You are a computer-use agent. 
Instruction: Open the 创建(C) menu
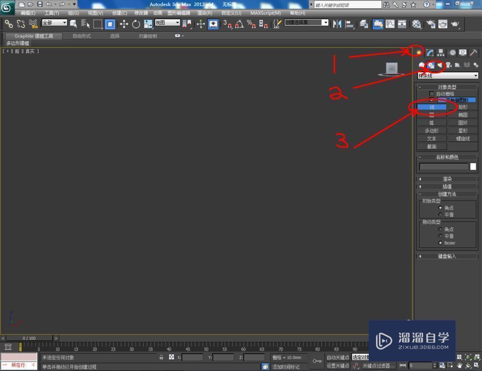[x=121, y=13]
